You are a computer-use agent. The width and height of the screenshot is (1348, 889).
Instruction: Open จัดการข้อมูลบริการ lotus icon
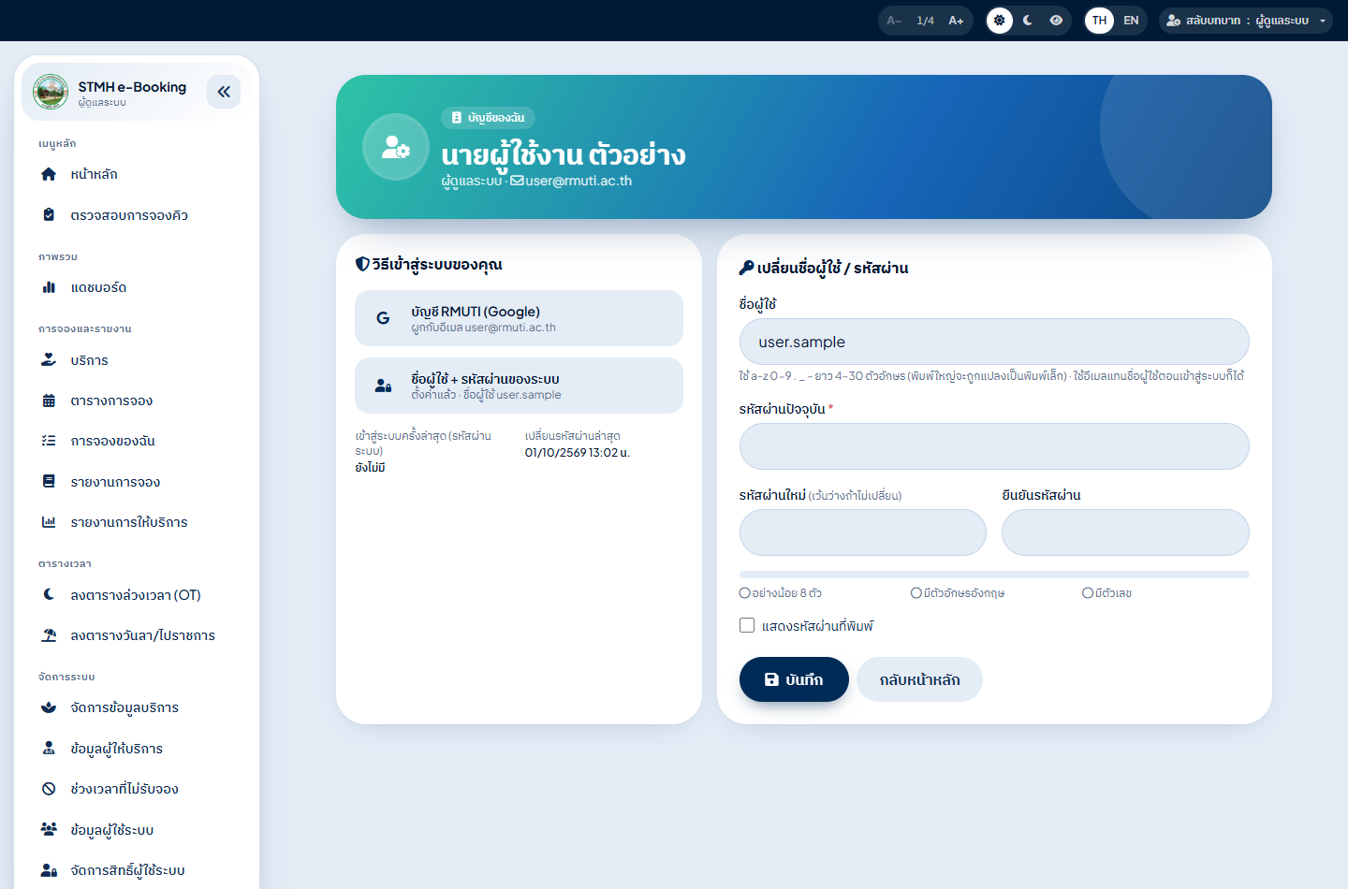[49, 707]
